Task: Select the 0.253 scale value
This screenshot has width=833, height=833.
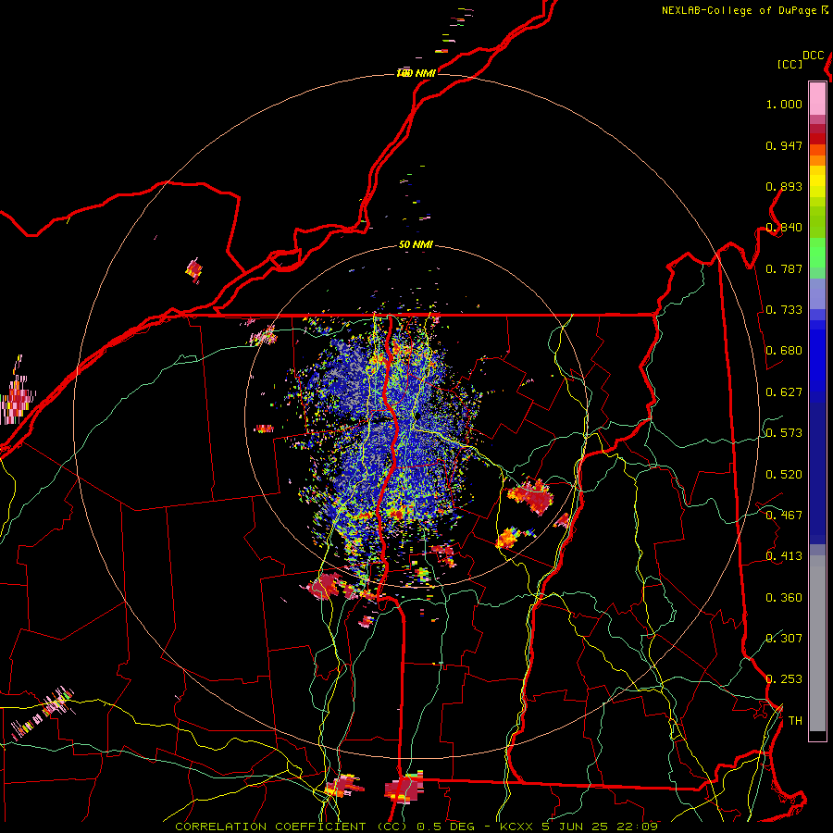Action: pos(784,679)
